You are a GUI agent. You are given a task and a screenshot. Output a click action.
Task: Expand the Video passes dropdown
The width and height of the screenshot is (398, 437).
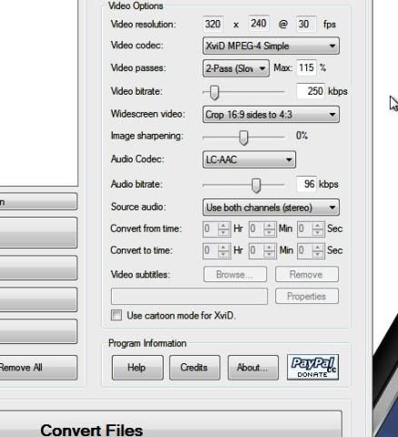click(x=236, y=68)
